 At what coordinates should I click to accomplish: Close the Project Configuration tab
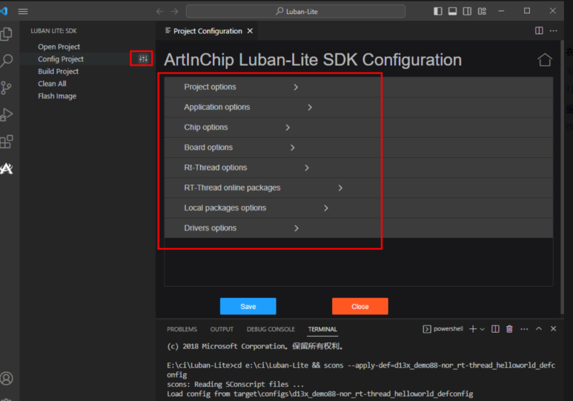250,31
